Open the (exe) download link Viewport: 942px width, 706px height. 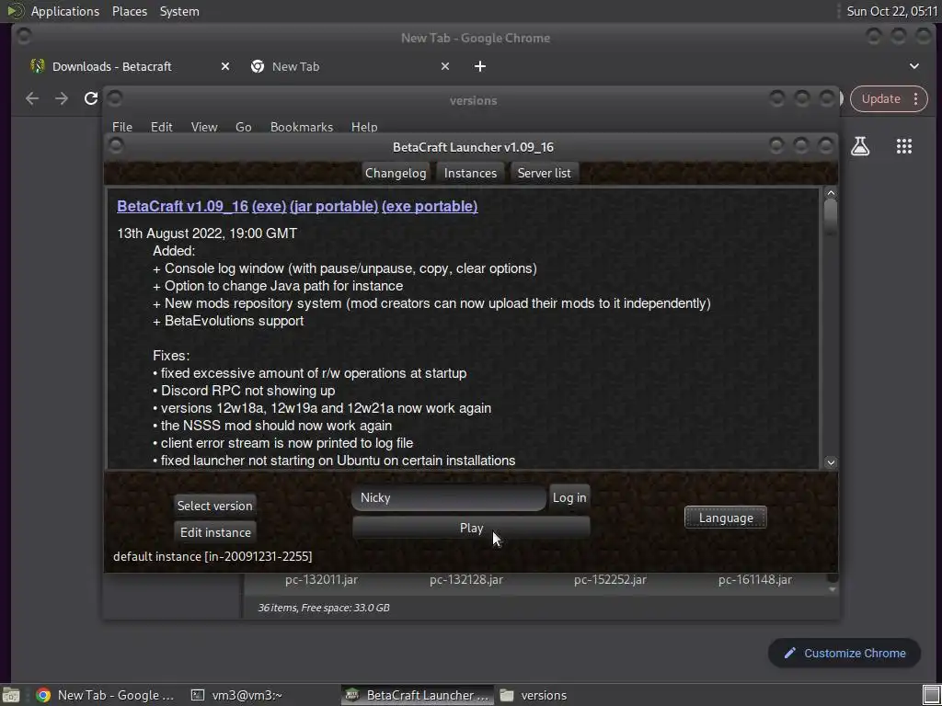point(270,206)
